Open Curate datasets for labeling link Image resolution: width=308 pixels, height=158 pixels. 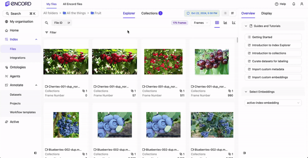[273, 61]
